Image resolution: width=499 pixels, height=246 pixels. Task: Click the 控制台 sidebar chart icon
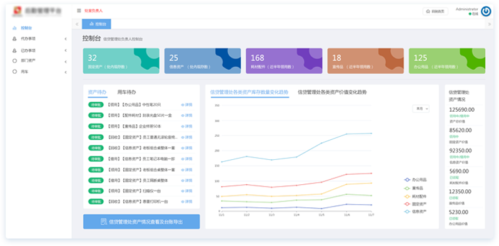(14, 28)
